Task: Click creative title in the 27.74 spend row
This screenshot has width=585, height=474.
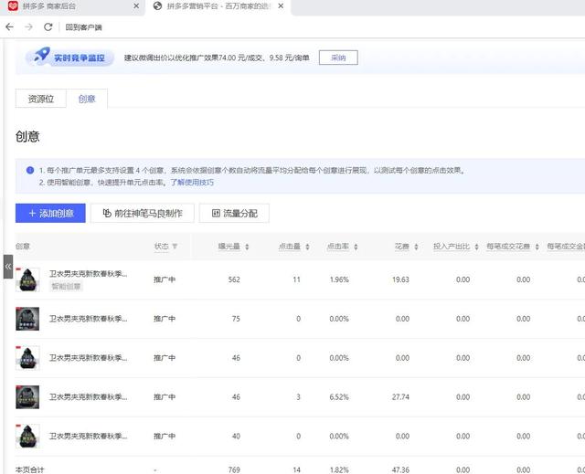Action: tap(89, 397)
